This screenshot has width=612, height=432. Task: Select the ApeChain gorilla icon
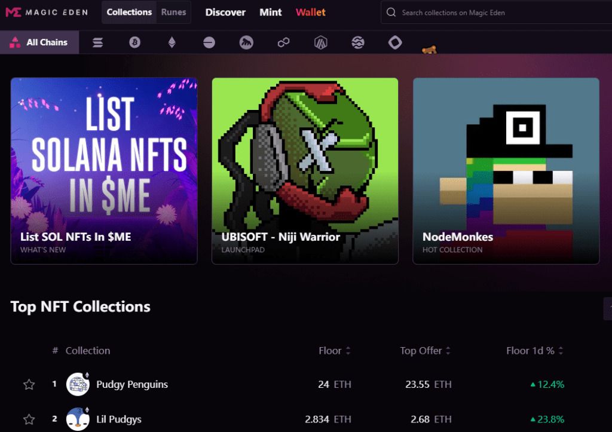[246, 42]
